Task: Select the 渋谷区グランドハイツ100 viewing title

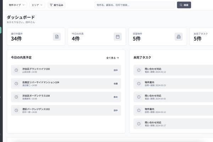Action: point(36,69)
